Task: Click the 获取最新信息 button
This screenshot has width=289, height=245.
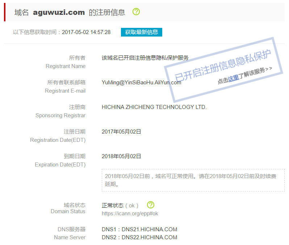Action: [x=141, y=32]
